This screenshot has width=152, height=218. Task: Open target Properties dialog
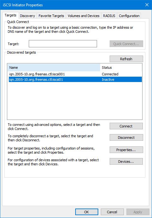tap(126, 150)
